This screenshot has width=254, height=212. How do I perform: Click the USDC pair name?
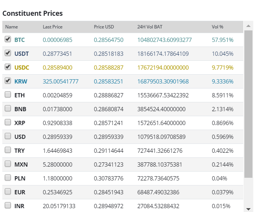[22, 67]
